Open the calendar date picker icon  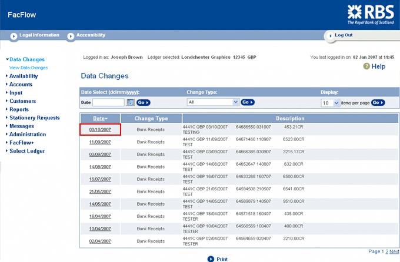131,102
